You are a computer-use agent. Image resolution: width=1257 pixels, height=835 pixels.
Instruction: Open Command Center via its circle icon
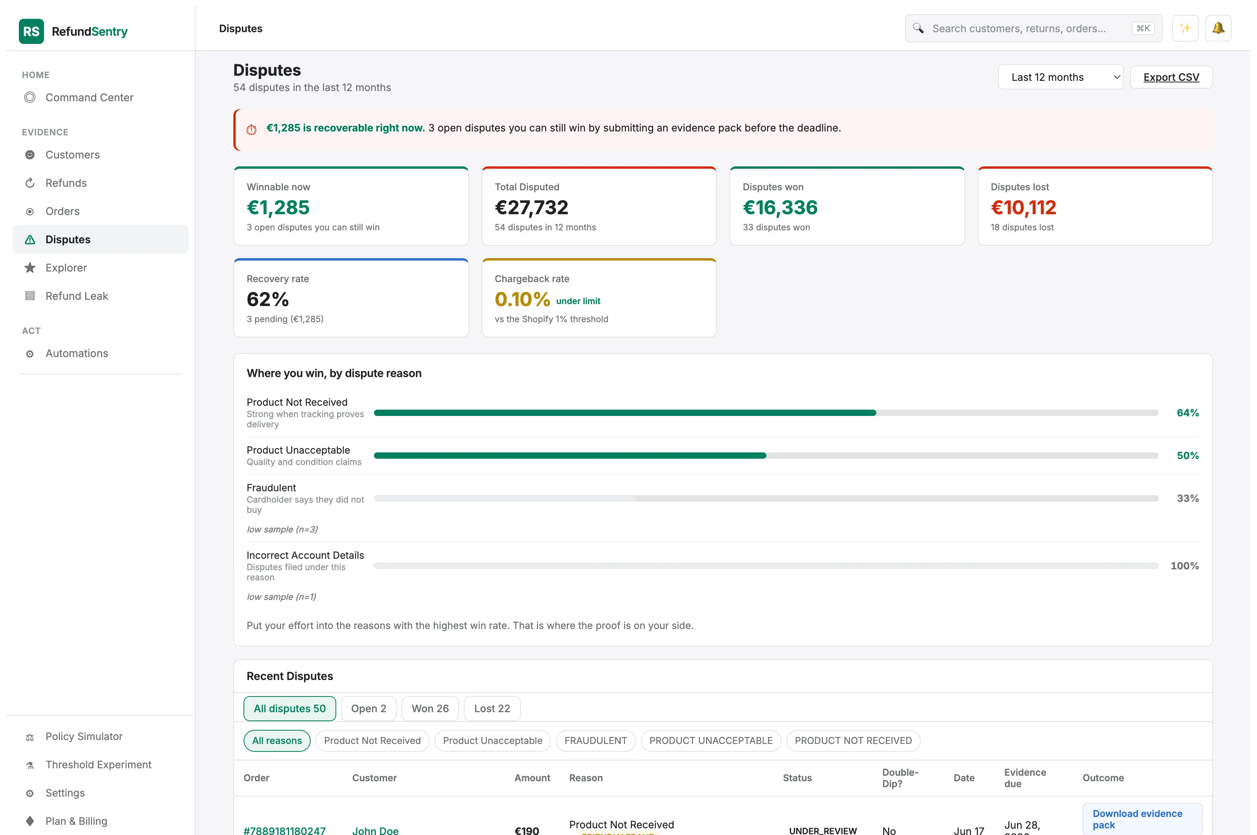coord(30,97)
